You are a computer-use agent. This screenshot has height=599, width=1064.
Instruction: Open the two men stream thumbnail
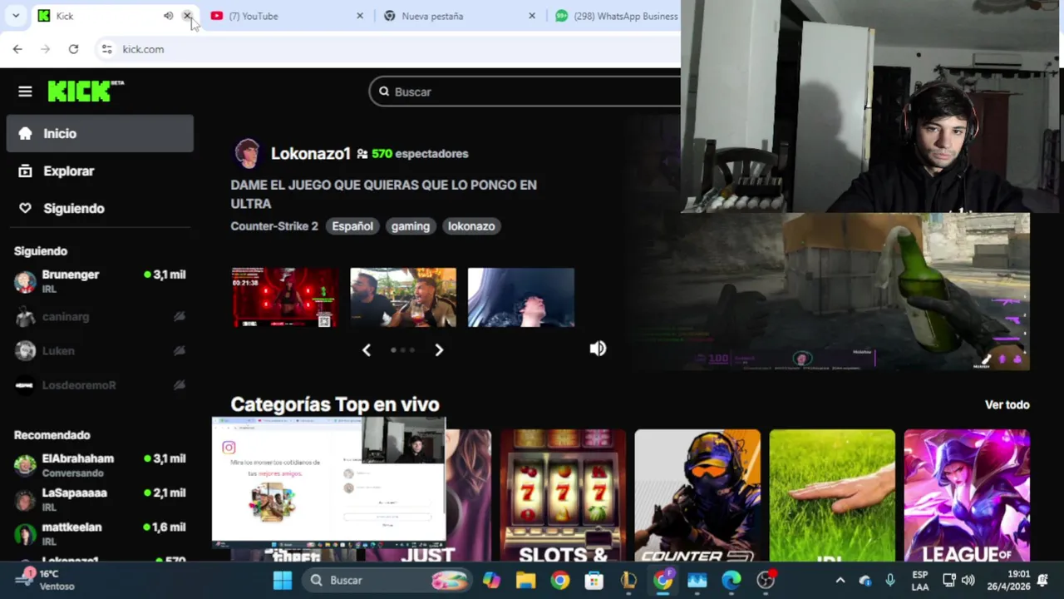point(403,297)
